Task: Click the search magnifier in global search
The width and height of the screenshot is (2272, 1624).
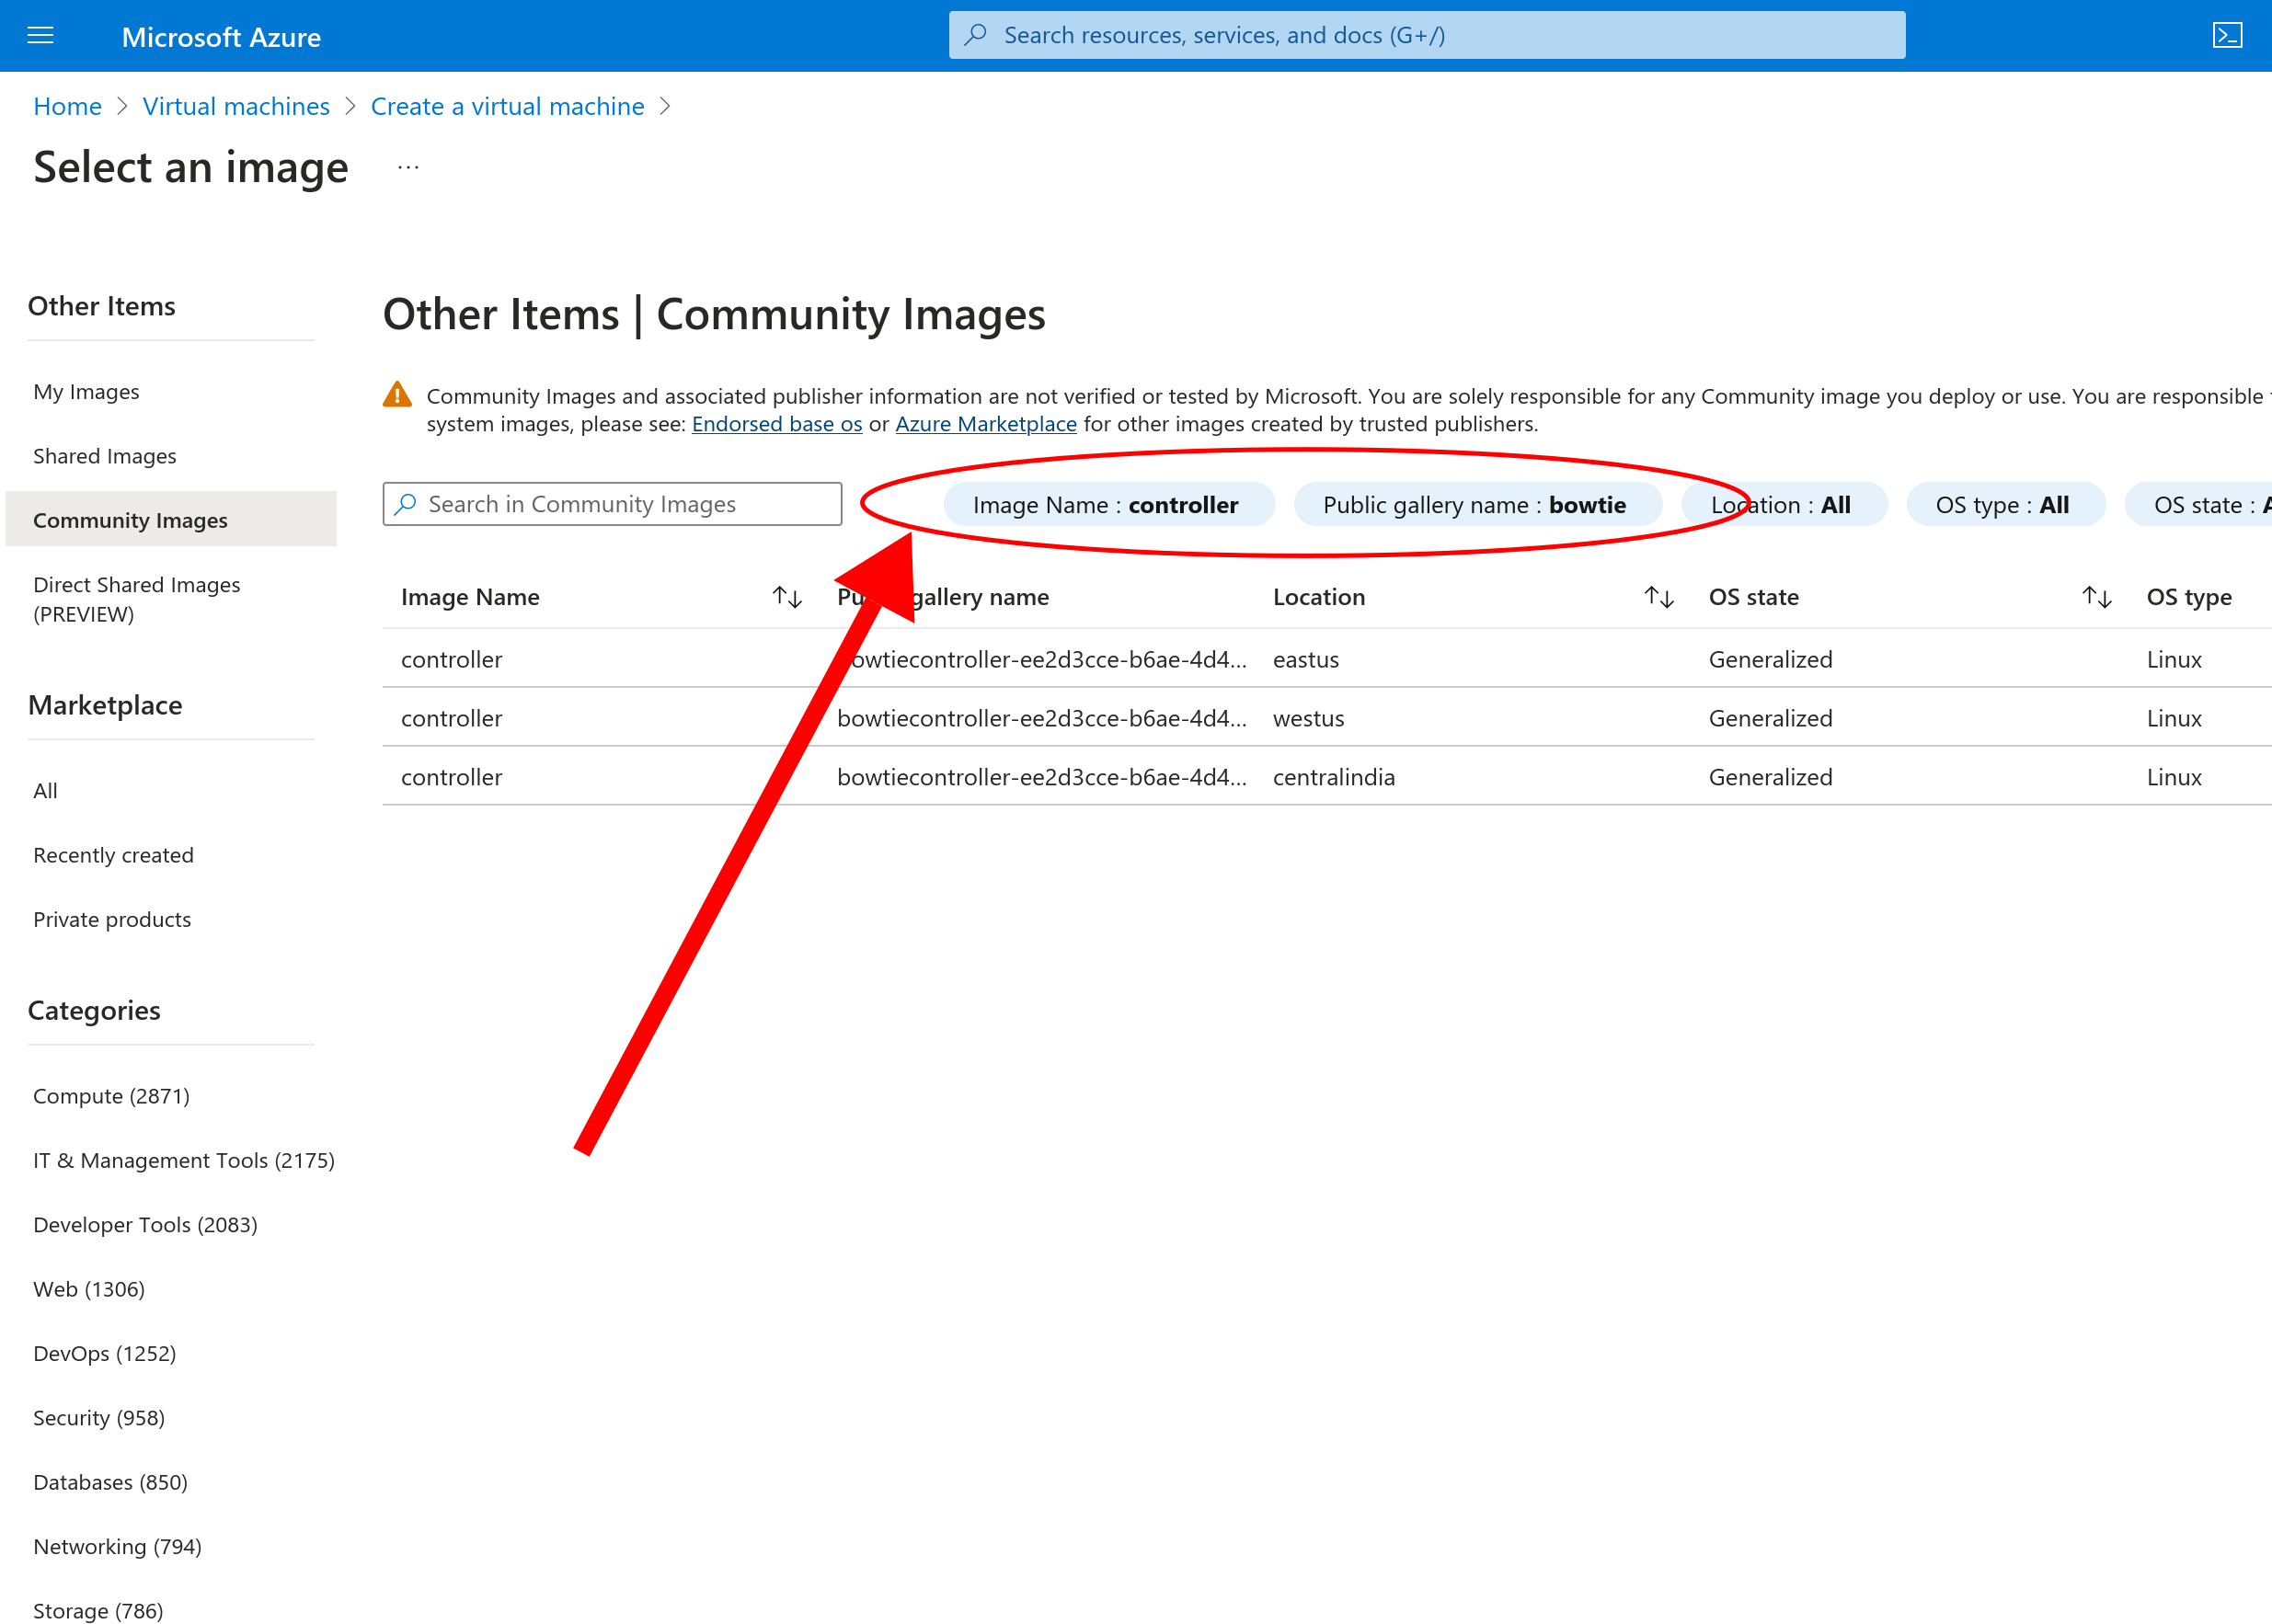Action: click(x=976, y=35)
